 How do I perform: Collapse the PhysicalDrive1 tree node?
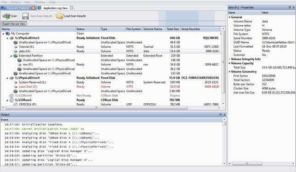(x=7, y=38)
